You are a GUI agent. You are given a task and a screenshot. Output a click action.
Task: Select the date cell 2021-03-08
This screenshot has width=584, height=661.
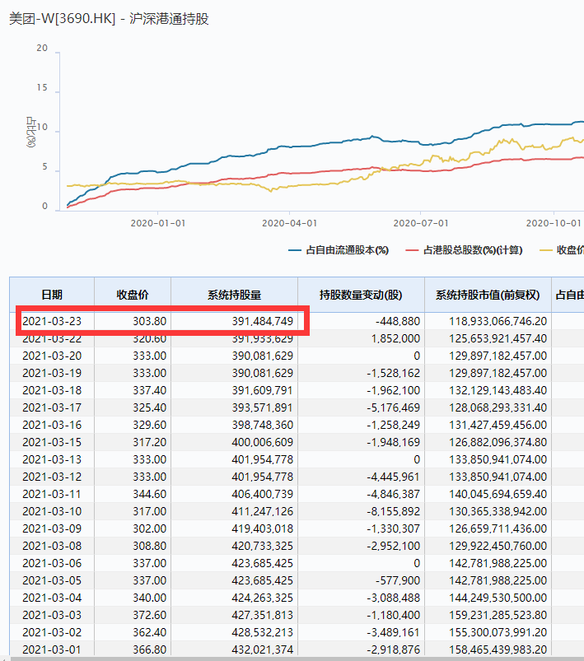click(52, 546)
